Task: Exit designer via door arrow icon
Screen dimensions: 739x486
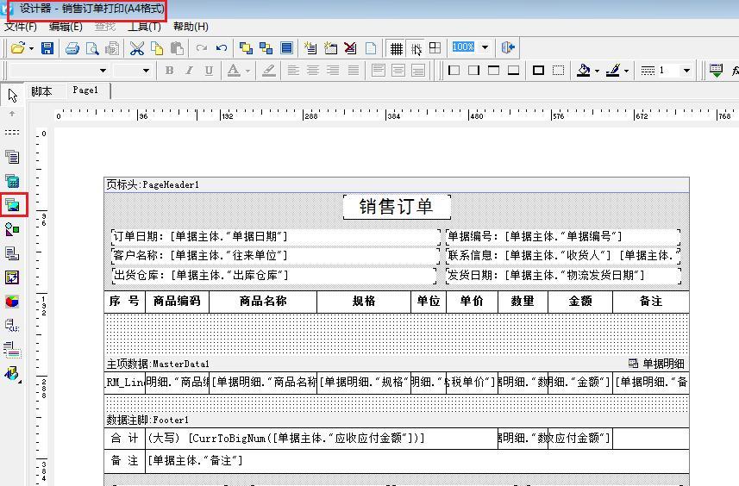Action: pos(508,47)
